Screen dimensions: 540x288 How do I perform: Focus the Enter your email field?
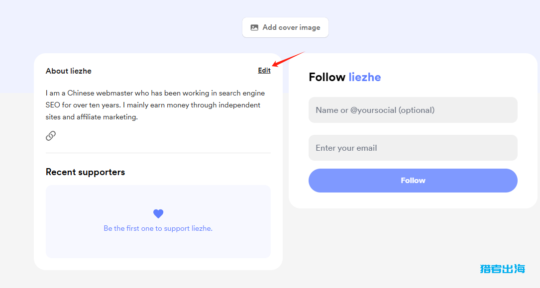click(x=413, y=148)
